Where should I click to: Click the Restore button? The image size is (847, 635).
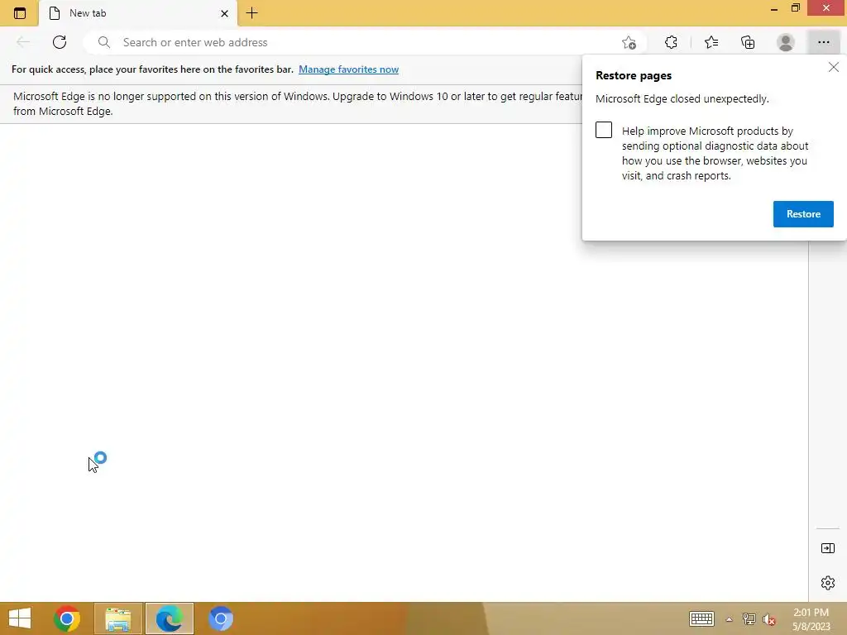pos(803,214)
